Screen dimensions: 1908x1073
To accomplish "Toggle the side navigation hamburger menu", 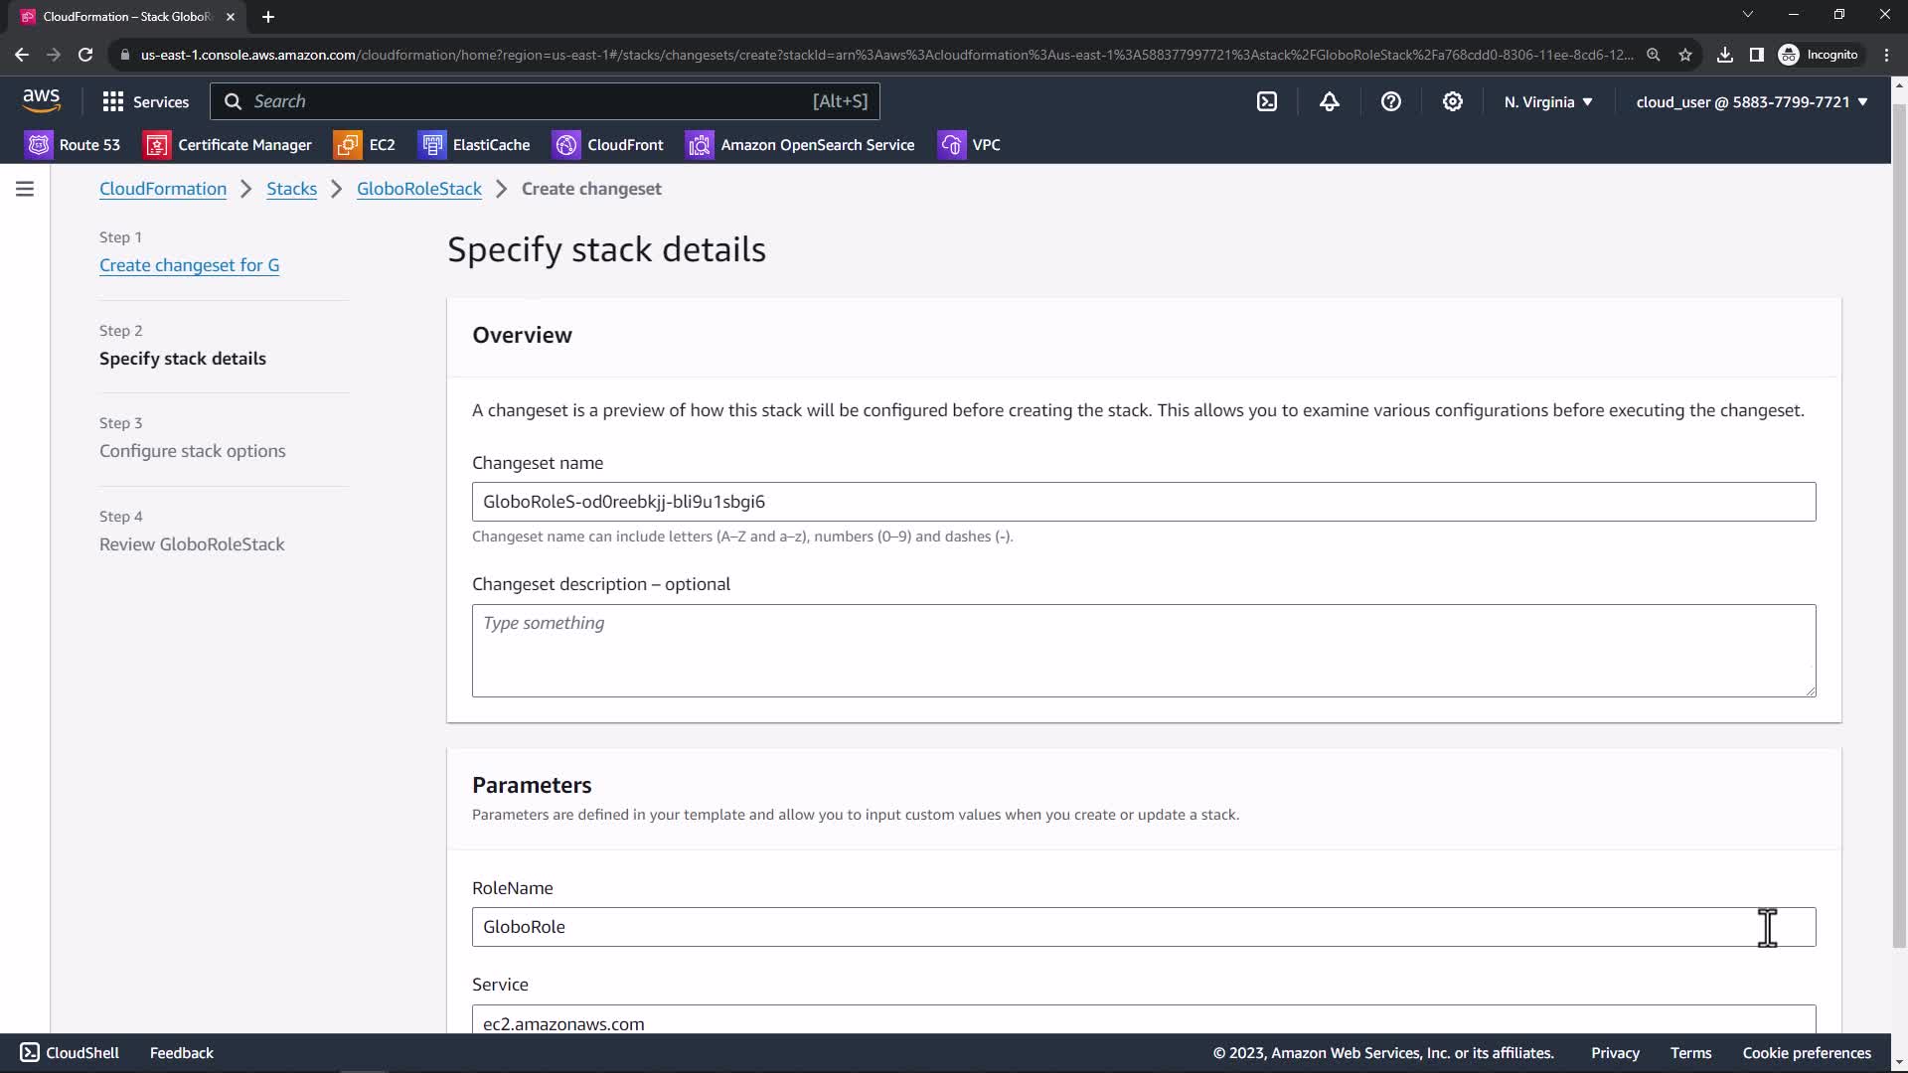I will click(25, 189).
